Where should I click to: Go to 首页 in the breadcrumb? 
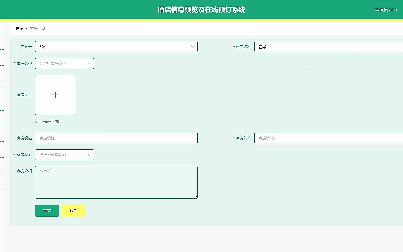coord(19,28)
